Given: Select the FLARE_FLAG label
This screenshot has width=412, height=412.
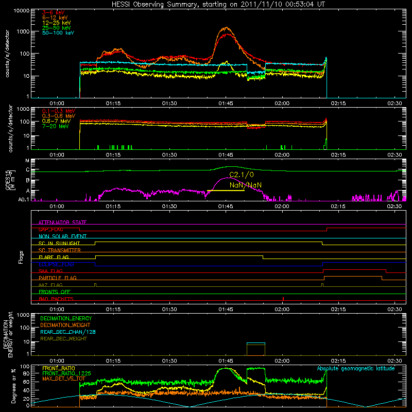Looking at the screenshot, I should pos(54,257).
